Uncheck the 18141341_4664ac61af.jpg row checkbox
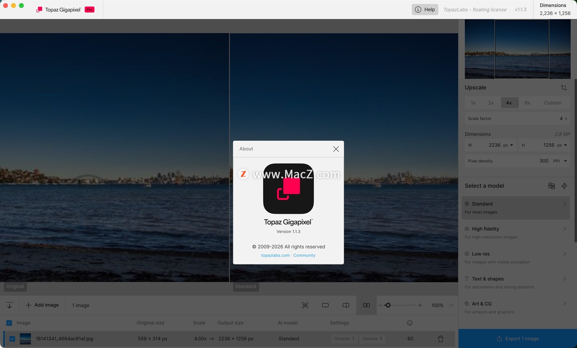This screenshot has width=577, height=348. pos(12,339)
